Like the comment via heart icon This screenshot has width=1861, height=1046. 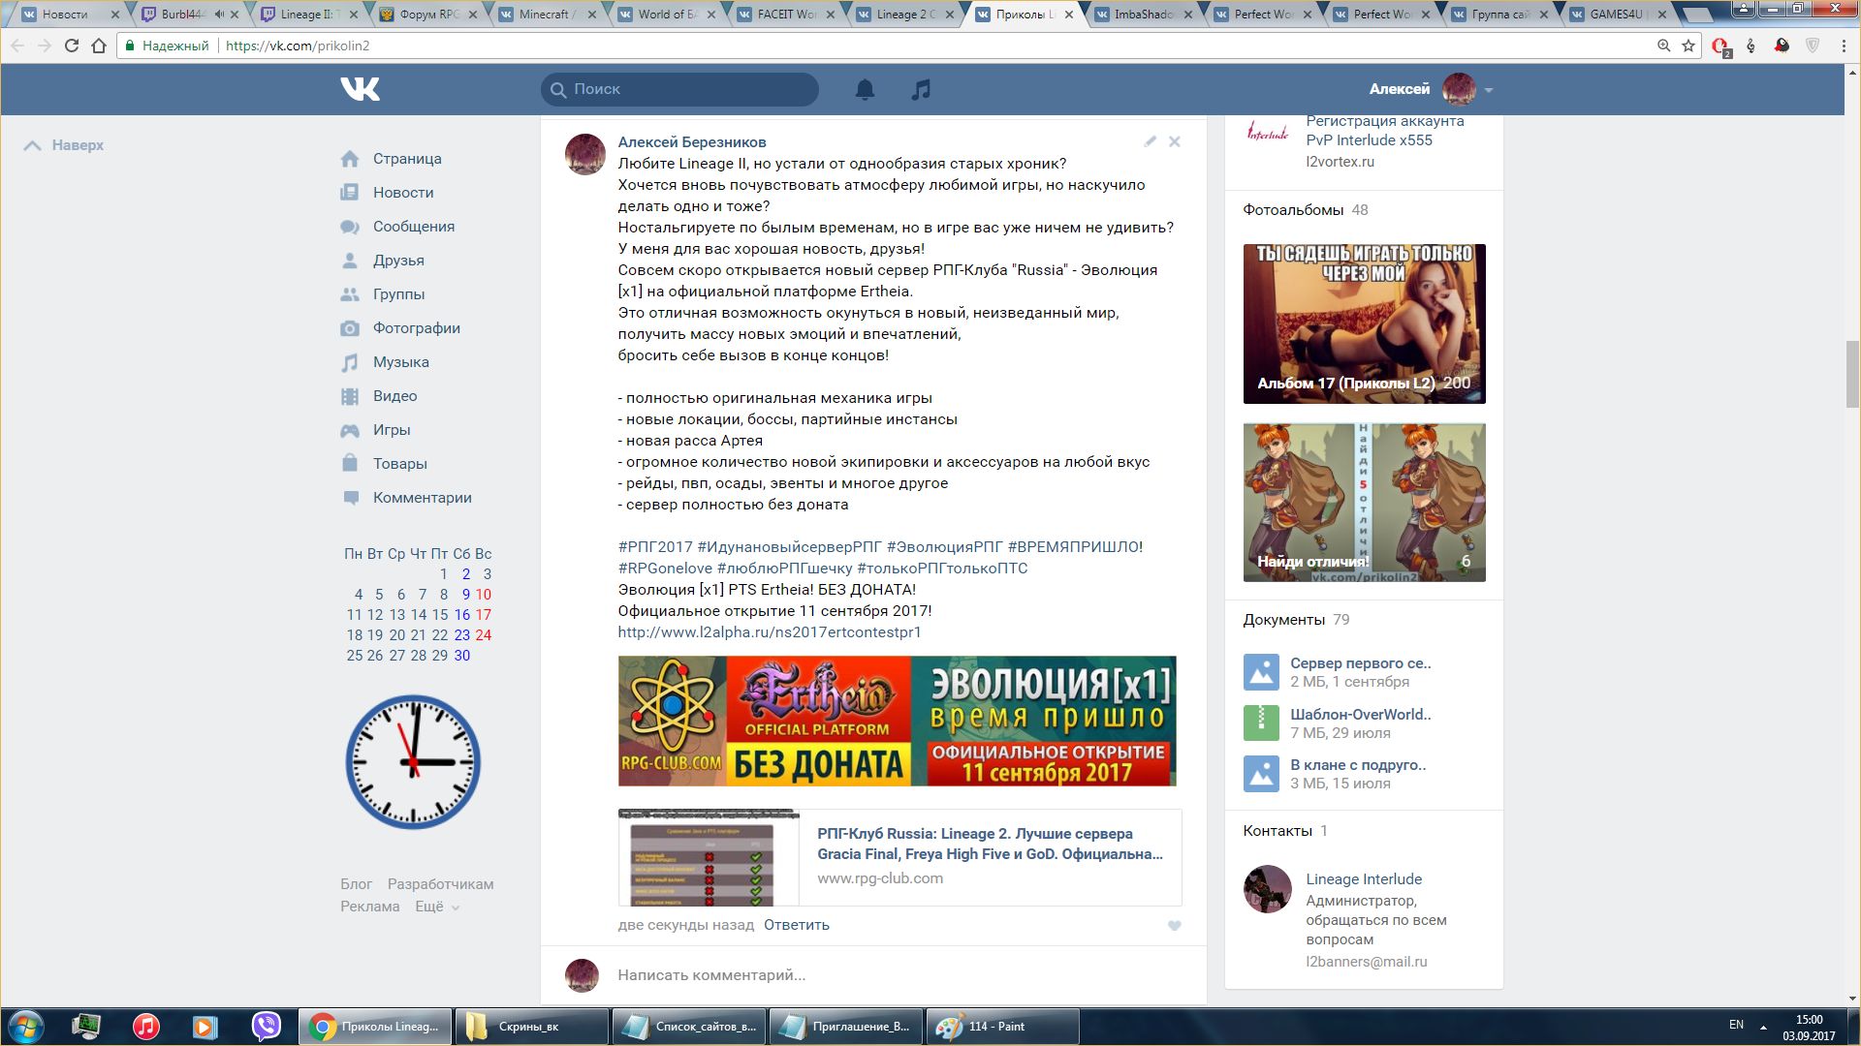pos(1174,926)
